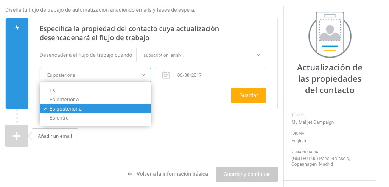Click the dotted connector below the trigger
This screenshot has width=389, height=187.
pyautogui.click(x=17, y=116)
